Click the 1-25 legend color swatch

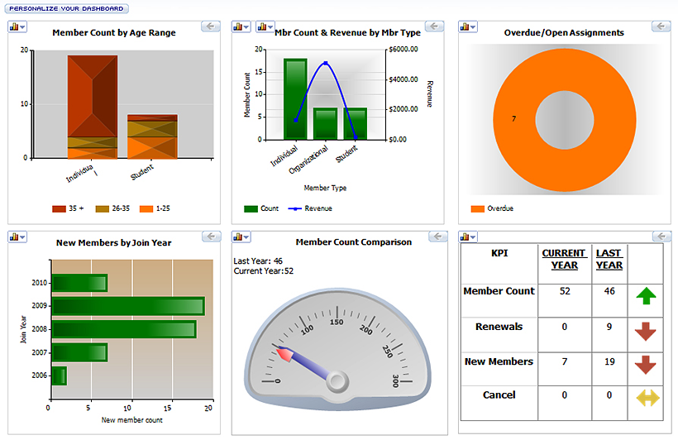pos(146,209)
